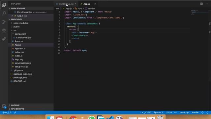Viewport: 211px width, 119px height.
Task: Open logo.svg in the file tree
Action: click(19, 59)
